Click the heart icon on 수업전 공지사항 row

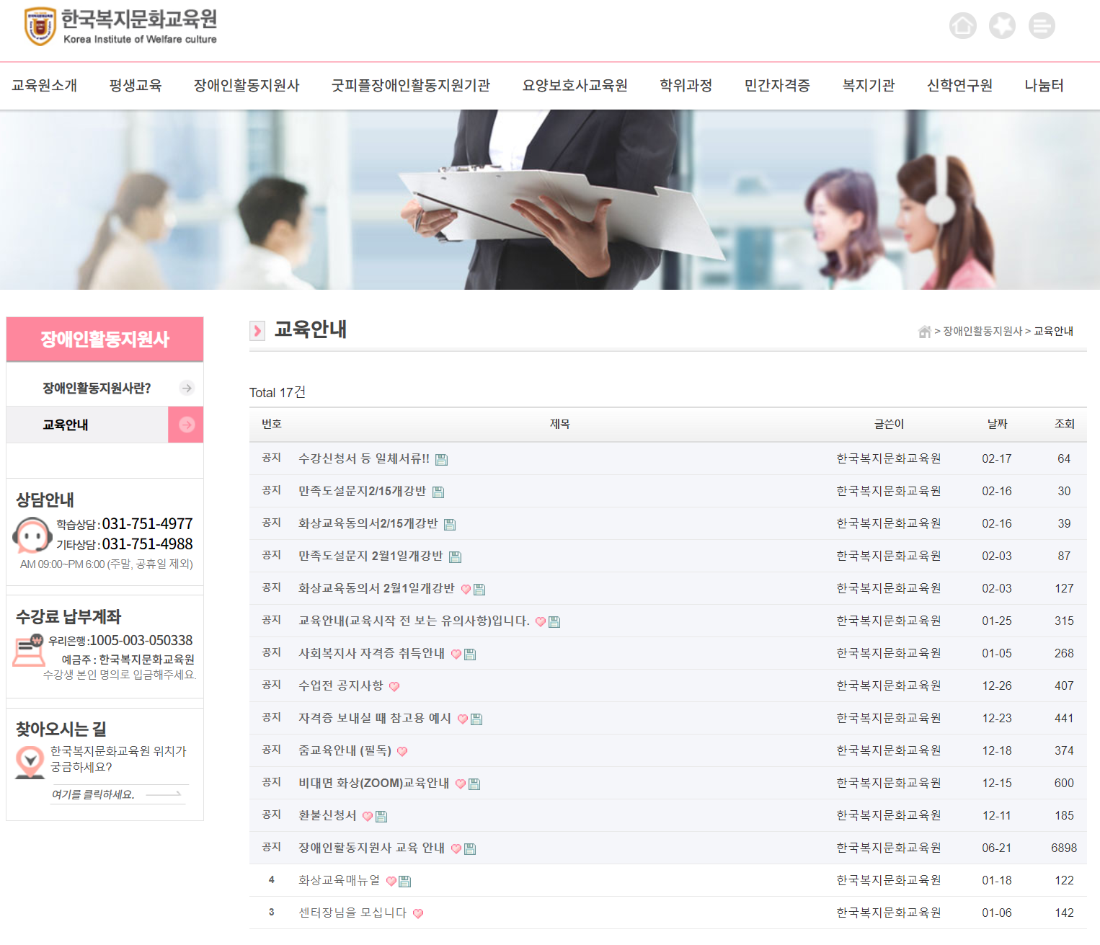point(394,687)
